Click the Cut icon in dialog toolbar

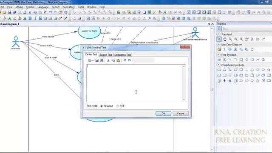tap(108, 60)
